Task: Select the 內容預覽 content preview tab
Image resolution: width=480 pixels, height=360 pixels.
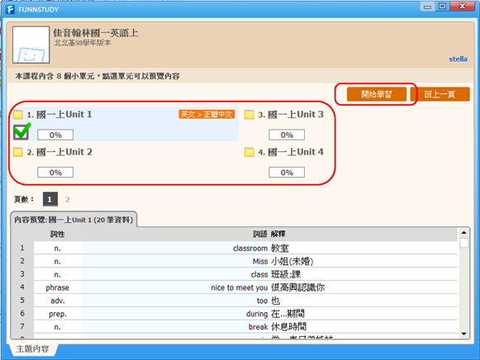Action: pyautogui.click(x=74, y=220)
